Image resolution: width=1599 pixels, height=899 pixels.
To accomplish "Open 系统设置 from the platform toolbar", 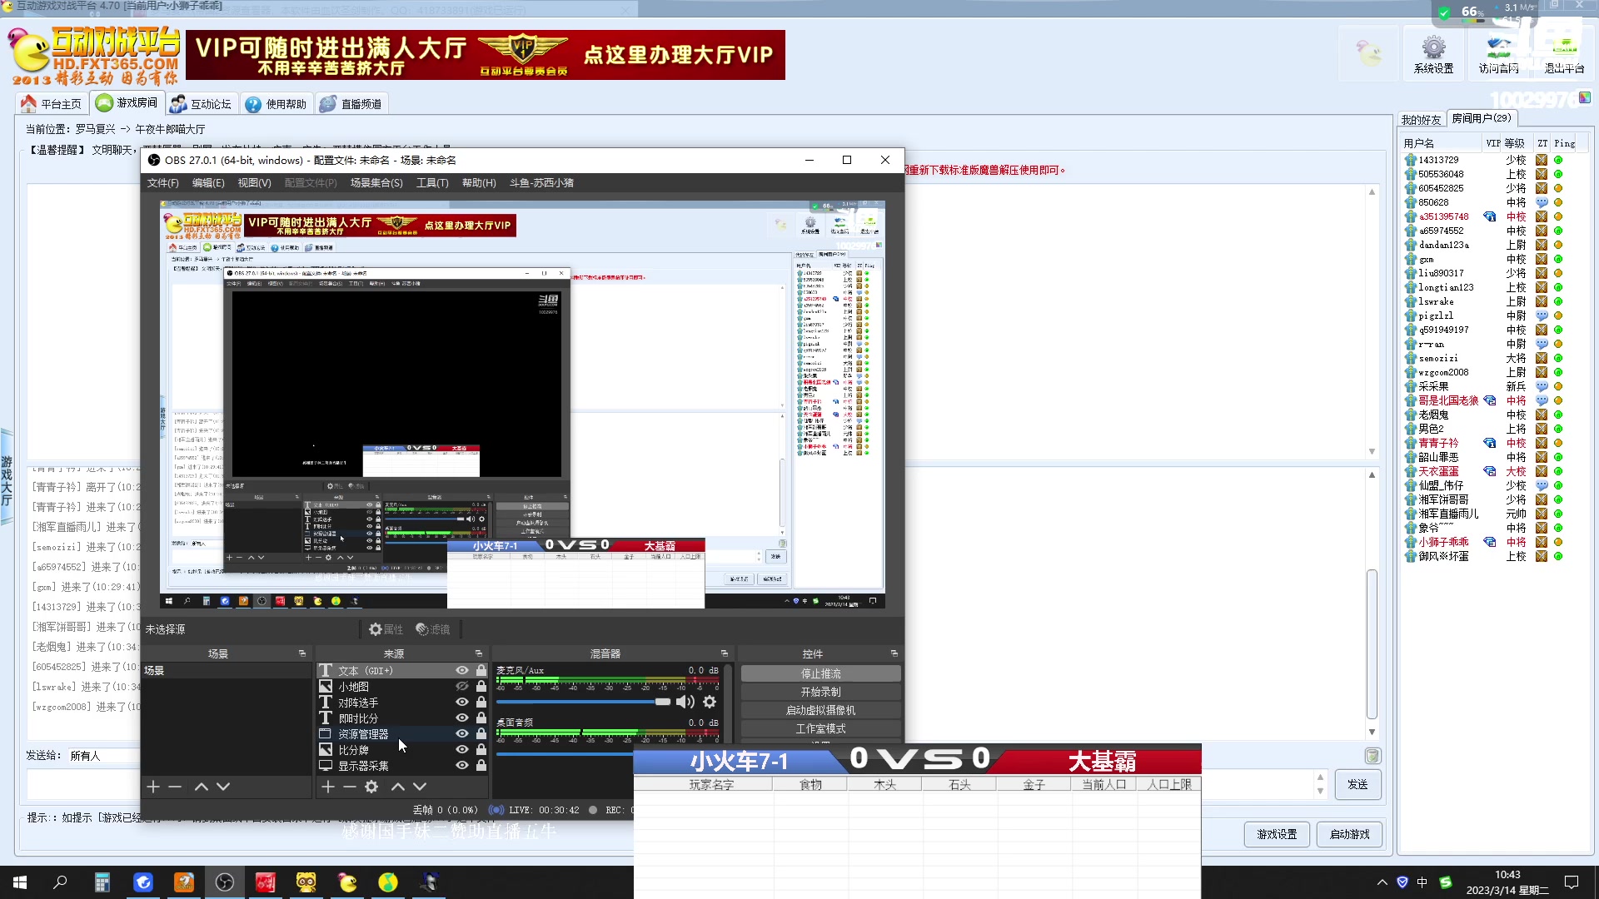I will (1433, 55).
